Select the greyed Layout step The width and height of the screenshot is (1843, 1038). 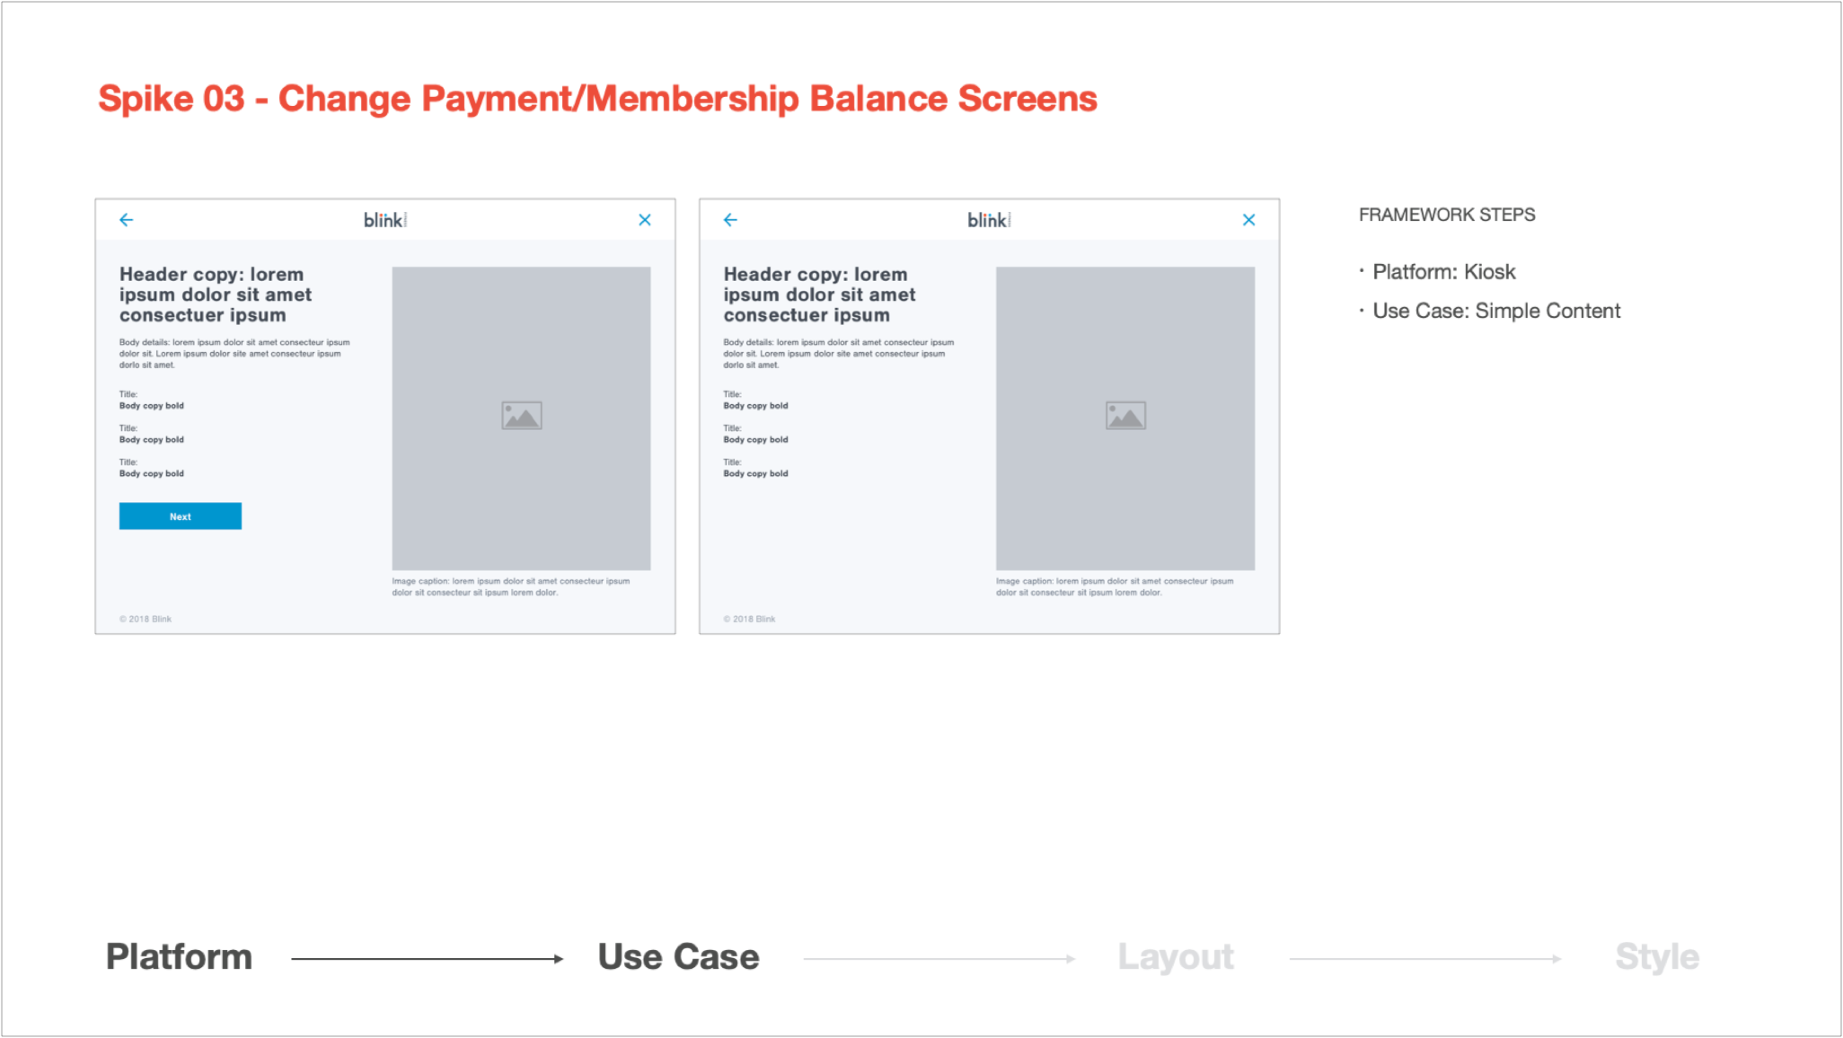tap(1175, 957)
